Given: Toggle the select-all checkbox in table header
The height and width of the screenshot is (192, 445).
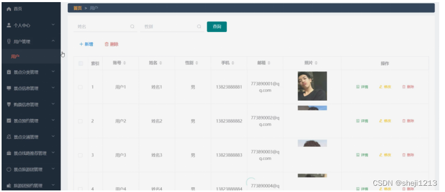Looking at the screenshot, I should coord(81,63).
